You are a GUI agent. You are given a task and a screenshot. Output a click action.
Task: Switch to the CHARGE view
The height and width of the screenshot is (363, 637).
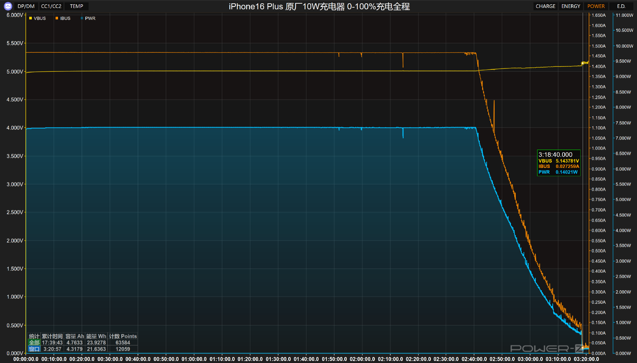click(x=545, y=6)
